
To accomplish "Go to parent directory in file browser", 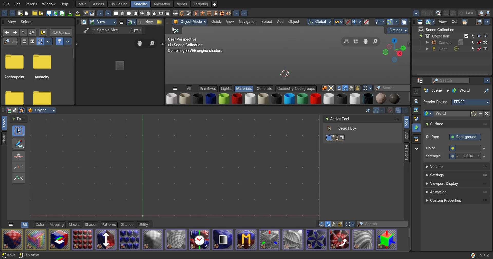I will coord(23,32).
